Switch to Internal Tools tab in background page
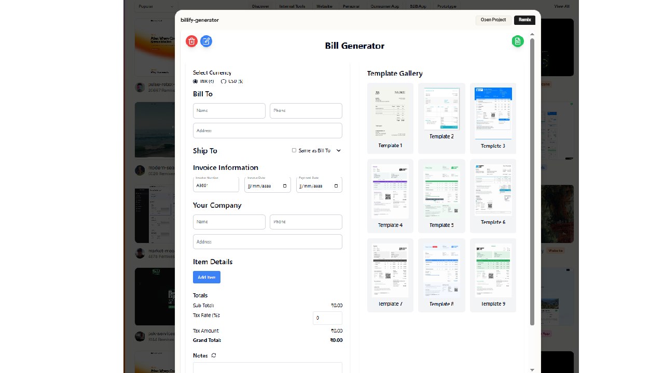The image size is (664, 373). click(x=293, y=6)
